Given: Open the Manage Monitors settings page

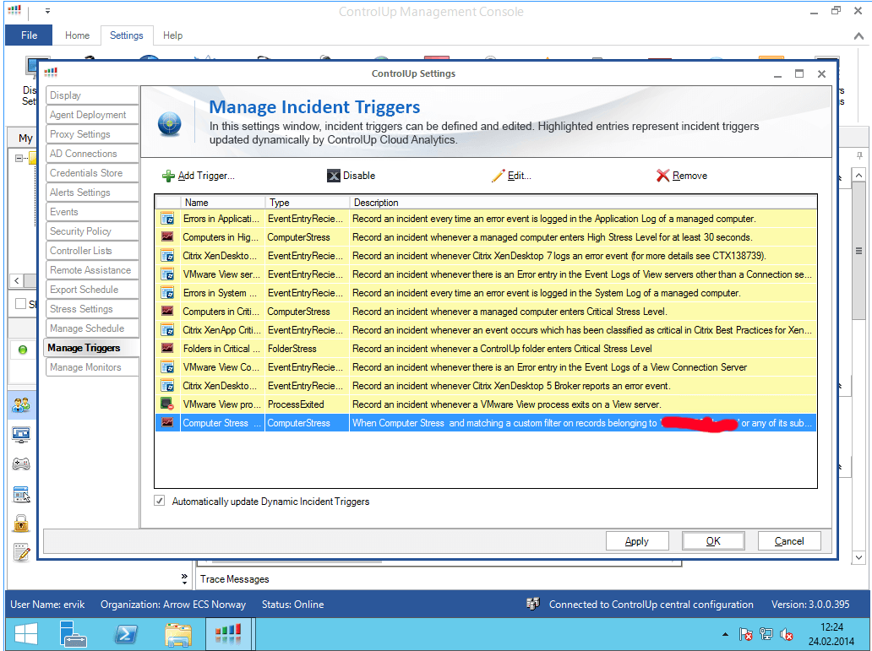Looking at the screenshot, I should point(92,367).
